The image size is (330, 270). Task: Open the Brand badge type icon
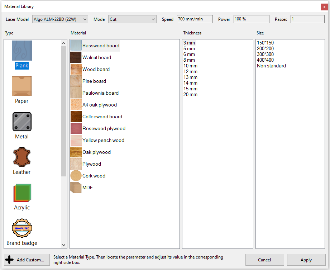pos(22,228)
